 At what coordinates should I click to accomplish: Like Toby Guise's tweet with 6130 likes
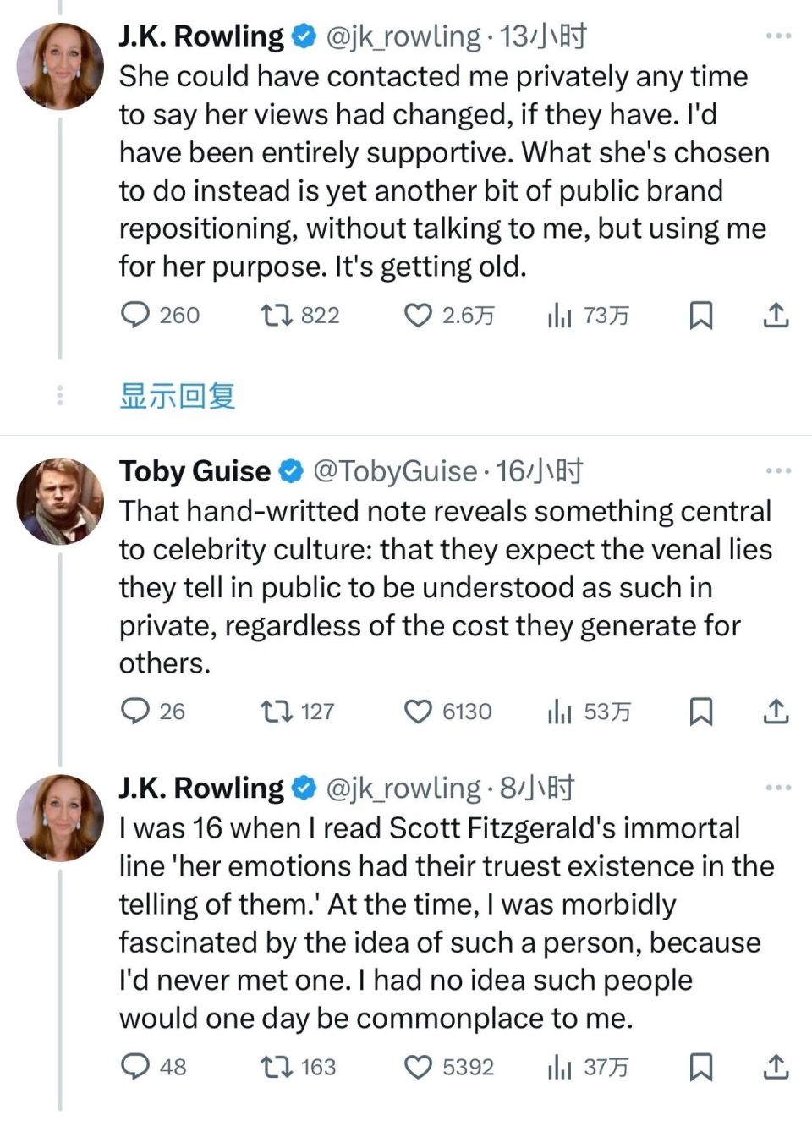(418, 712)
